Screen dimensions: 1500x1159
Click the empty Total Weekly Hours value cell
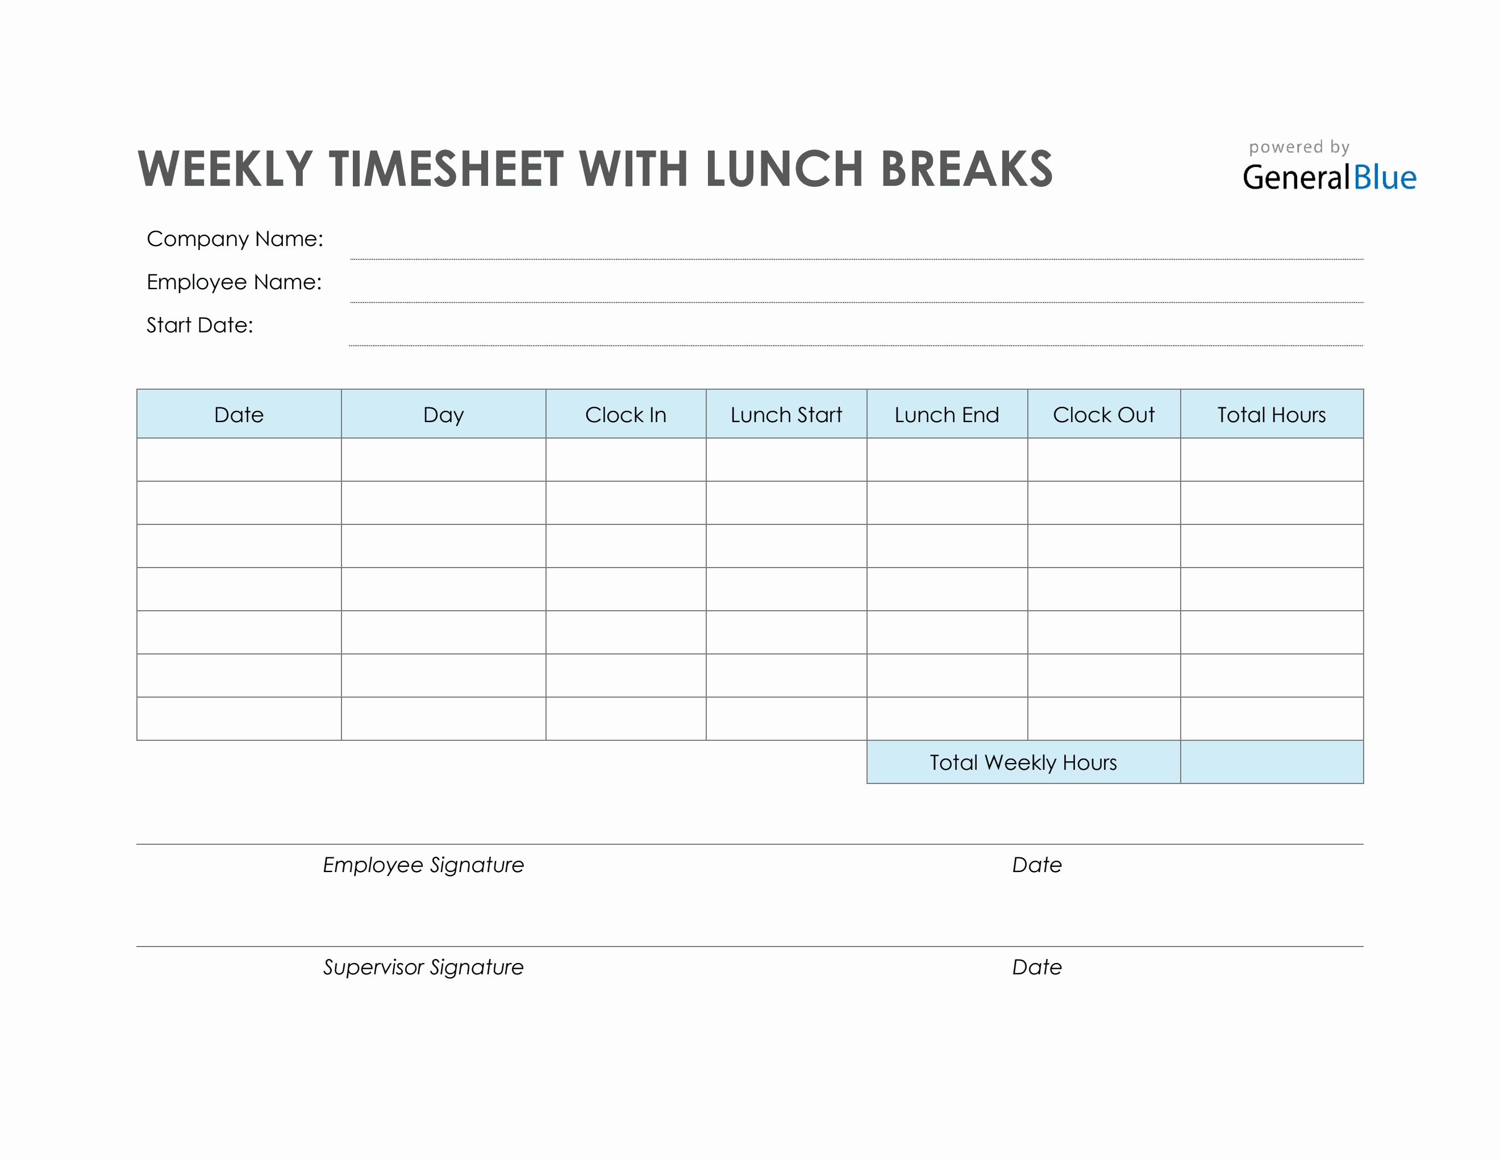(1271, 762)
